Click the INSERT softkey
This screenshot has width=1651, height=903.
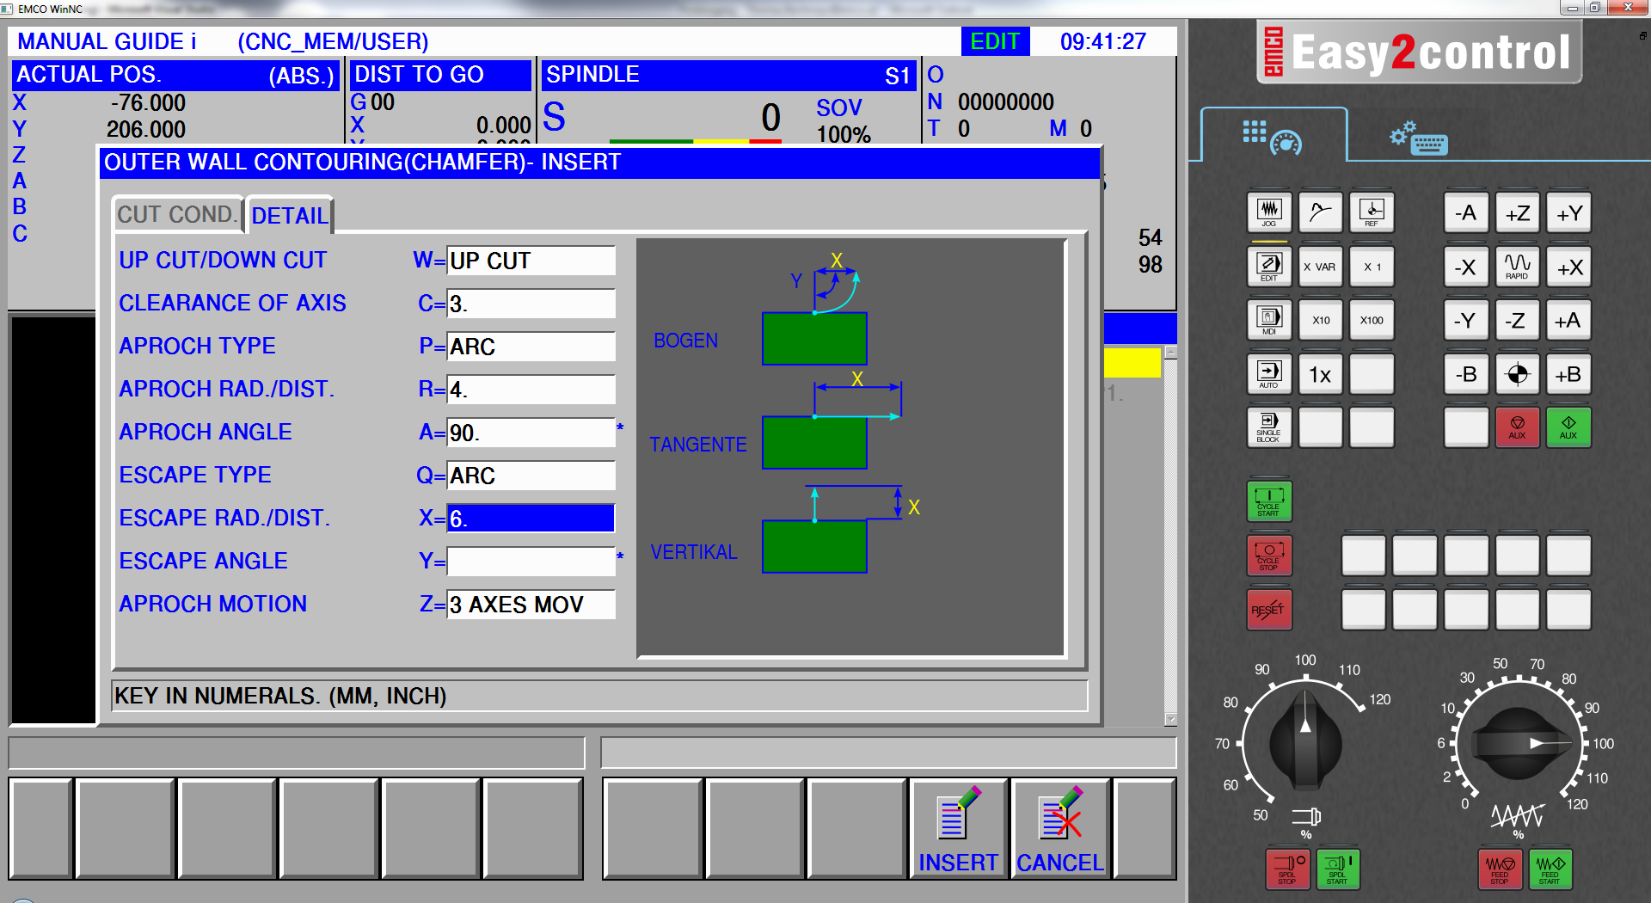click(x=958, y=829)
